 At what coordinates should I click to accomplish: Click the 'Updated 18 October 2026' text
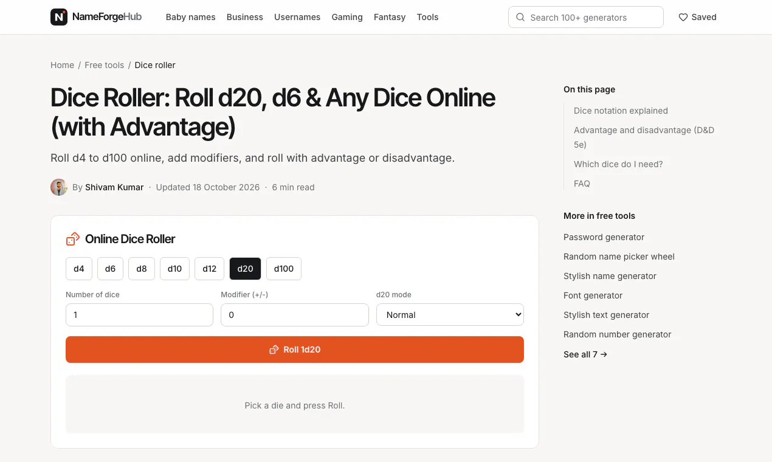pyautogui.click(x=208, y=187)
